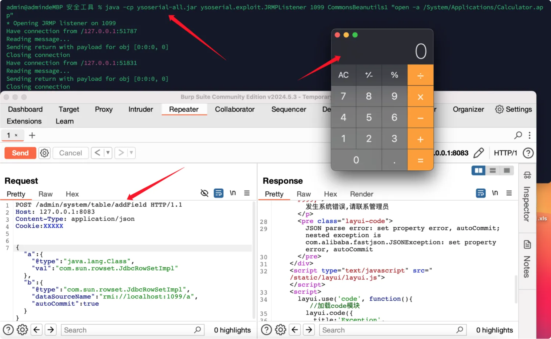551x339 pixels.
Task: Open the dropdown beside forward arrow
Action: click(131, 153)
